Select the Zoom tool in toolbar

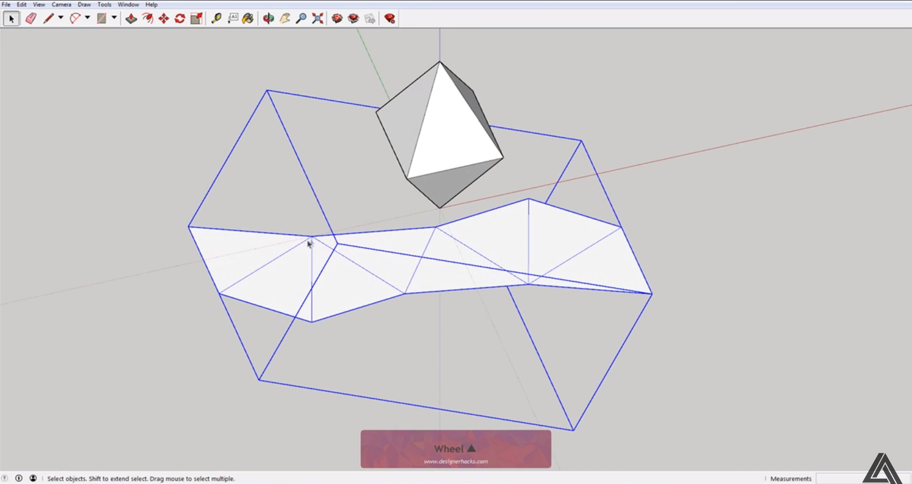pos(301,19)
